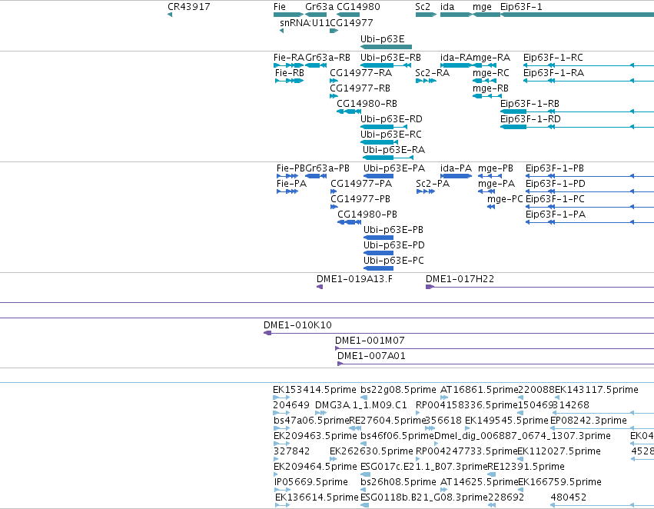Image resolution: width=654 pixels, height=509 pixels.
Task: Click the CG14980-RB transcript glyph
Action: click(x=348, y=111)
